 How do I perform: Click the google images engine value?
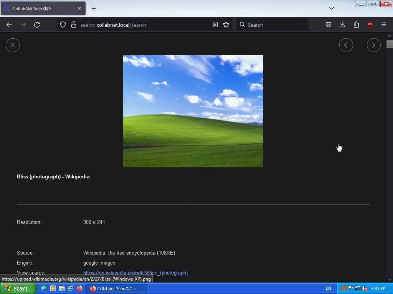(x=99, y=263)
